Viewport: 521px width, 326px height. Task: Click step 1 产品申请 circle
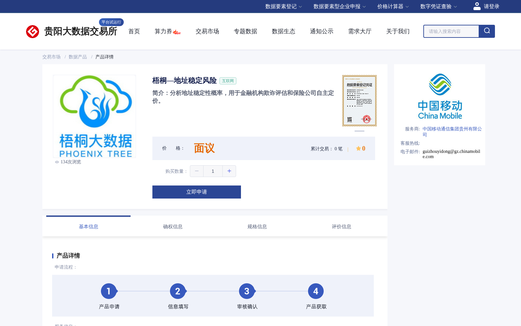click(x=109, y=291)
